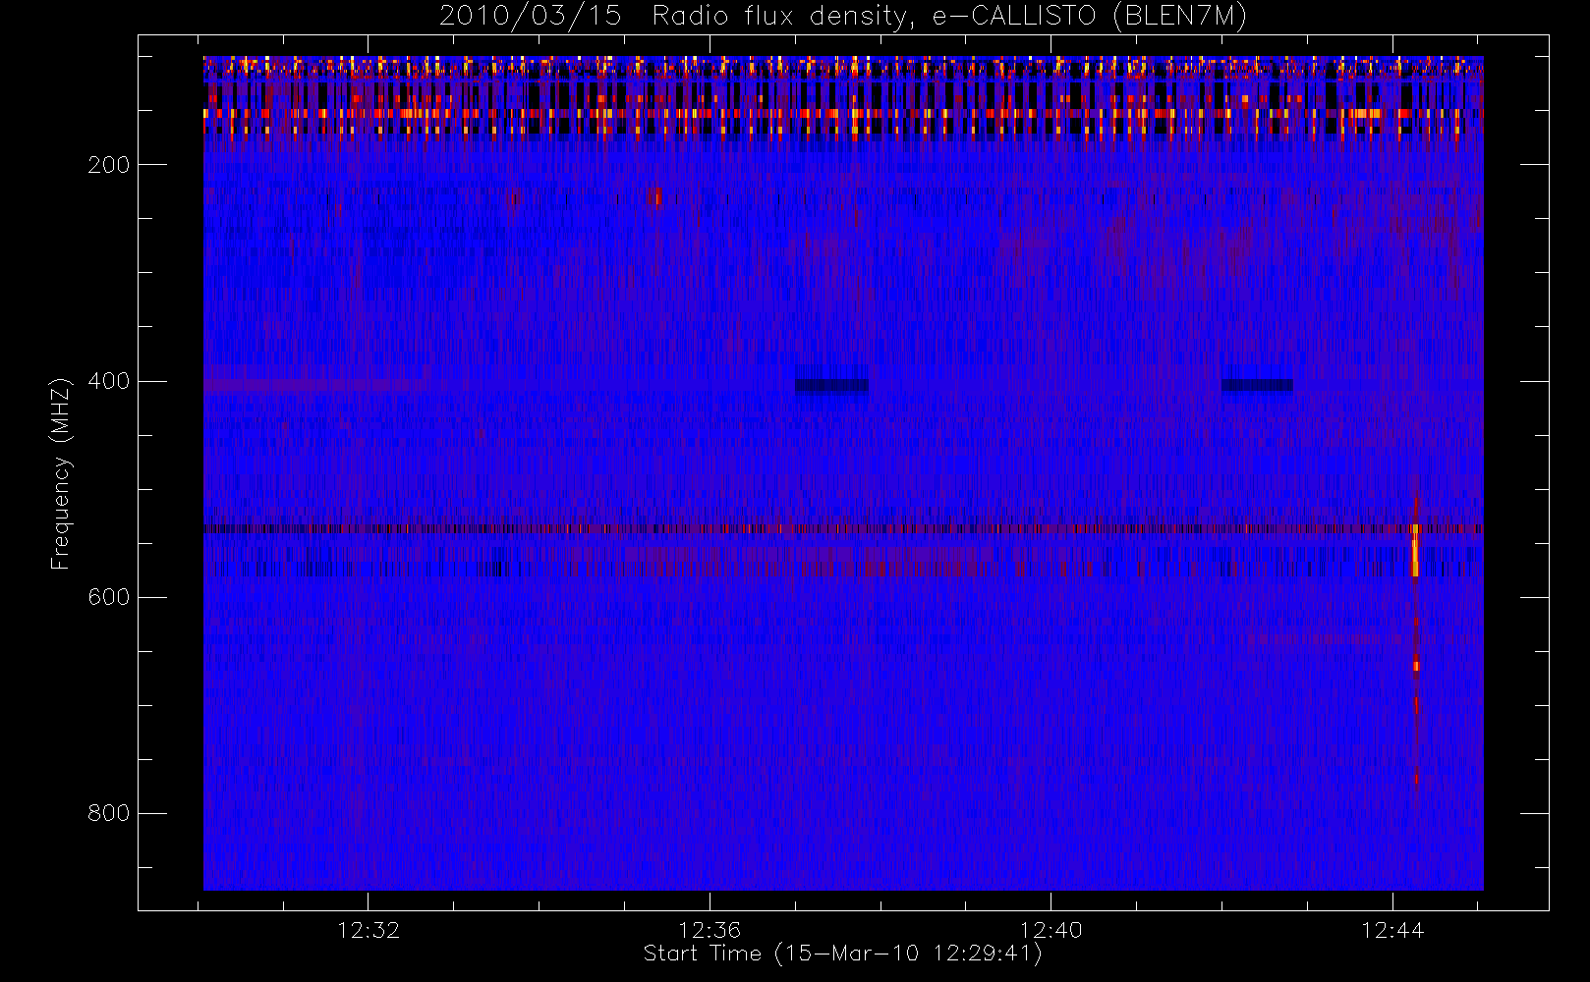
Task: Click the dark blue bar near 12:42
Action: point(1257,385)
